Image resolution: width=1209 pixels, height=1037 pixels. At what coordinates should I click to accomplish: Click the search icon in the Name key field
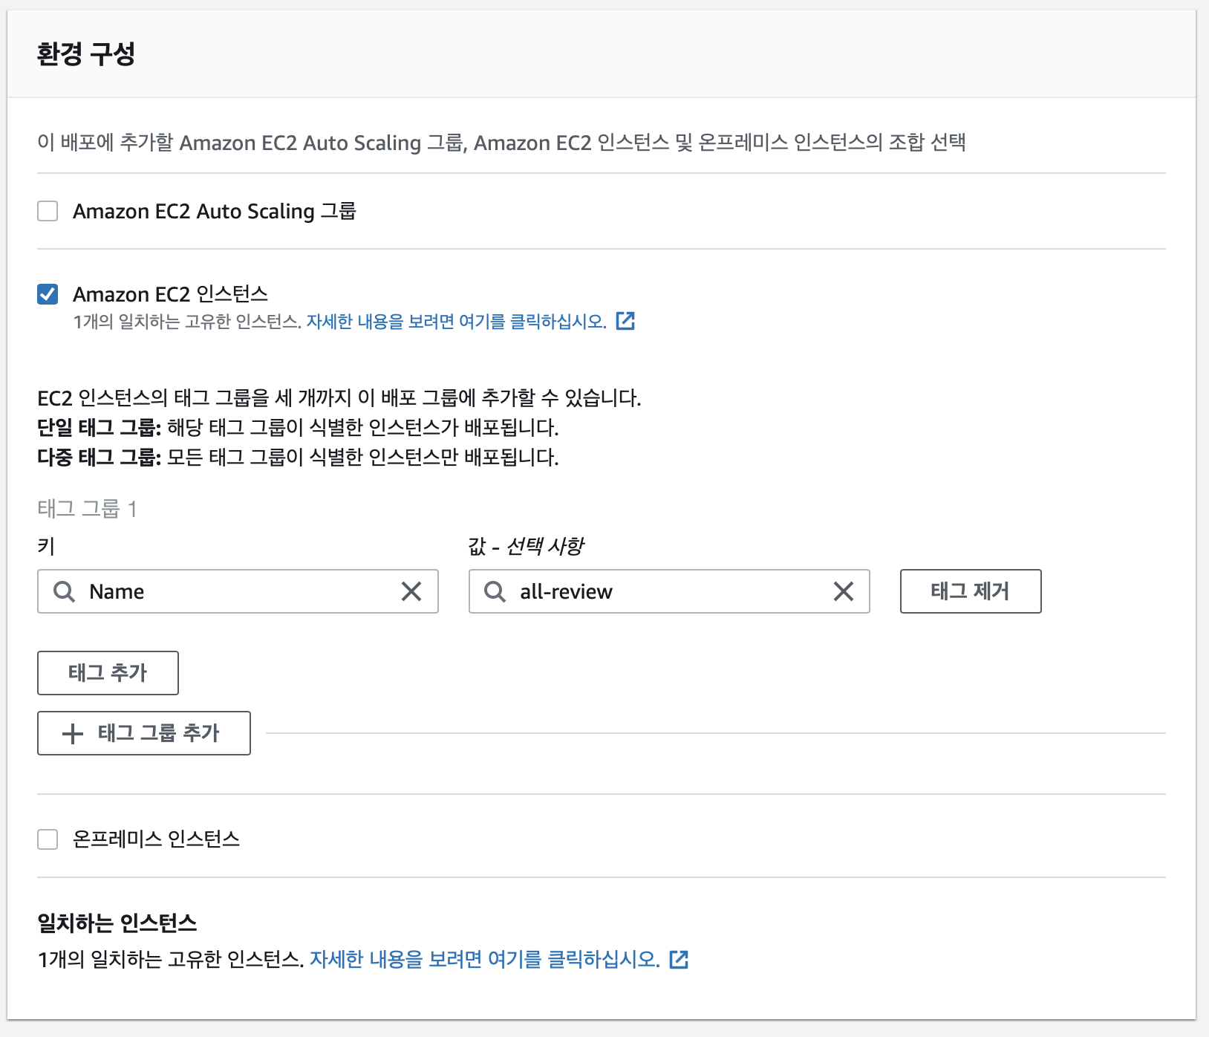coord(65,591)
